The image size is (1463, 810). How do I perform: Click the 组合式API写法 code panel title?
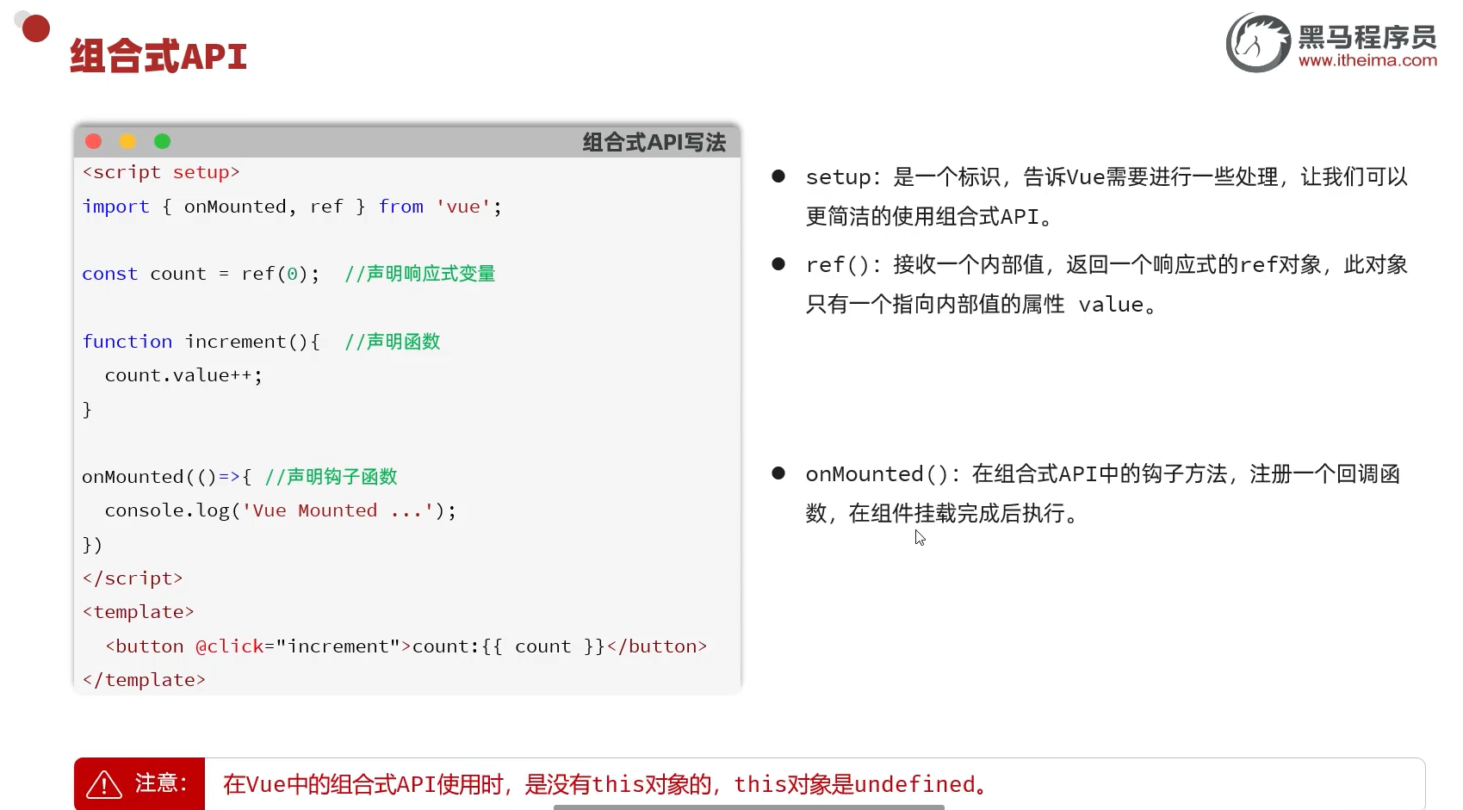tap(654, 142)
